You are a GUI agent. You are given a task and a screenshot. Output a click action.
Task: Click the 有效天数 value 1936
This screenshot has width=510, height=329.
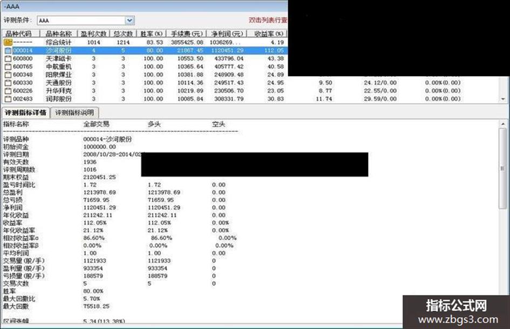pyautogui.click(x=90, y=162)
